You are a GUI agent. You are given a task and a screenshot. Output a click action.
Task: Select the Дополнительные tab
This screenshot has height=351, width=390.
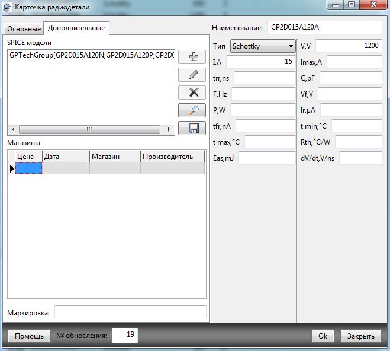[x=76, y=28]
